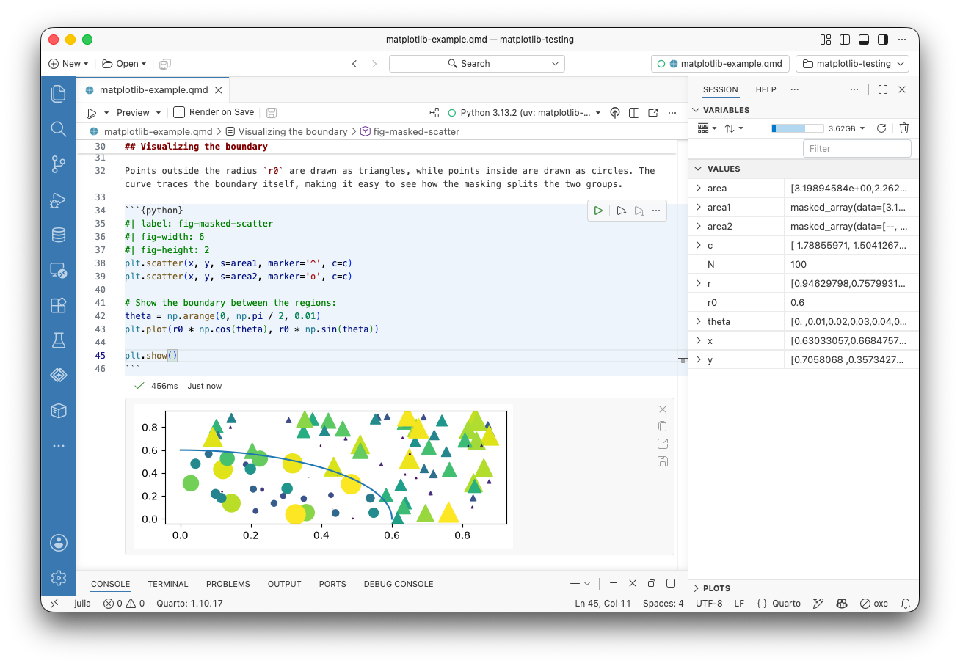Copy the plot output image
Screen dimensions: 960x666
(x=663, y=426)
